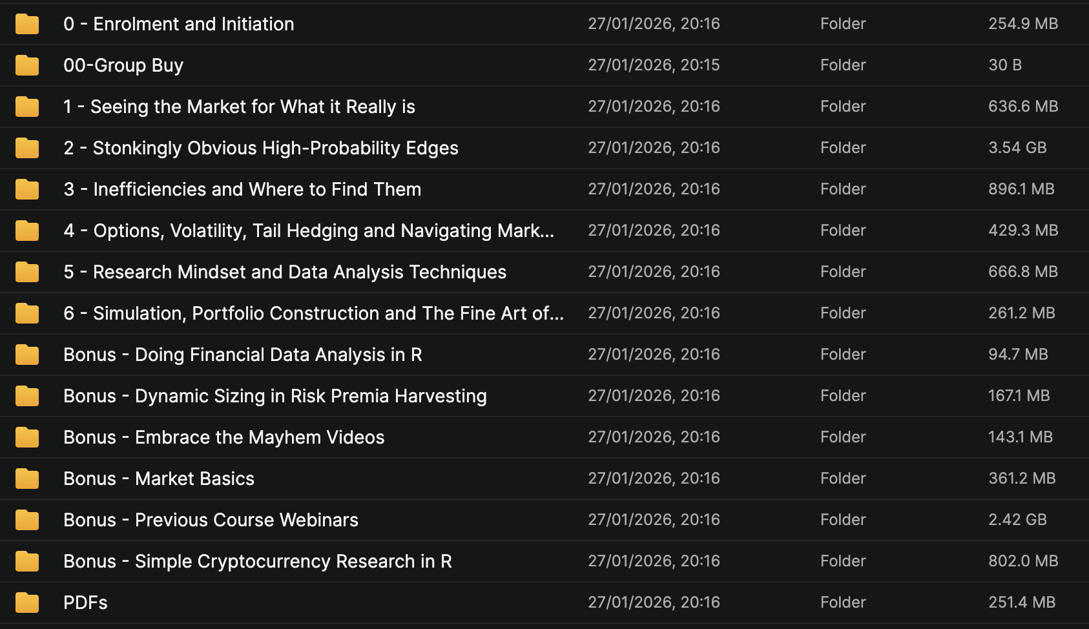Image resolution: width=1089 pixels, height=629 pixels.
Task: Click the 00-Group Buy folder icon
Action: (x=27, y=65)
